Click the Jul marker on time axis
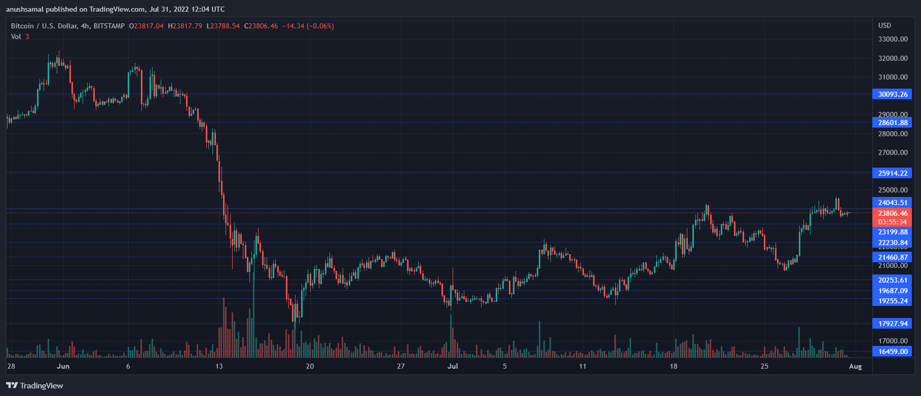This screenshot has height=396, width=921. [453, 366]
